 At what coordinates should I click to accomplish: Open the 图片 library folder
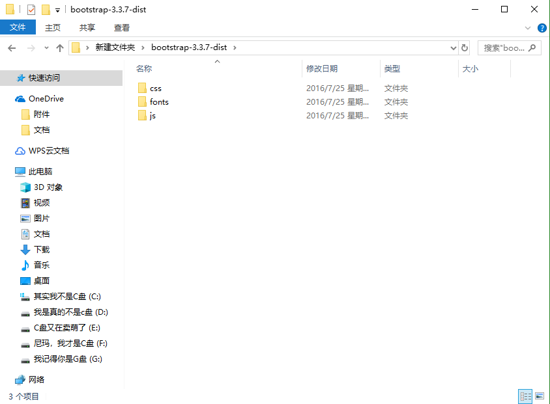(x=42, y=219)
